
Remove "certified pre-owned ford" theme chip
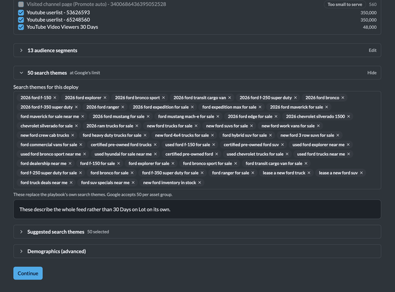pos(217,154)
